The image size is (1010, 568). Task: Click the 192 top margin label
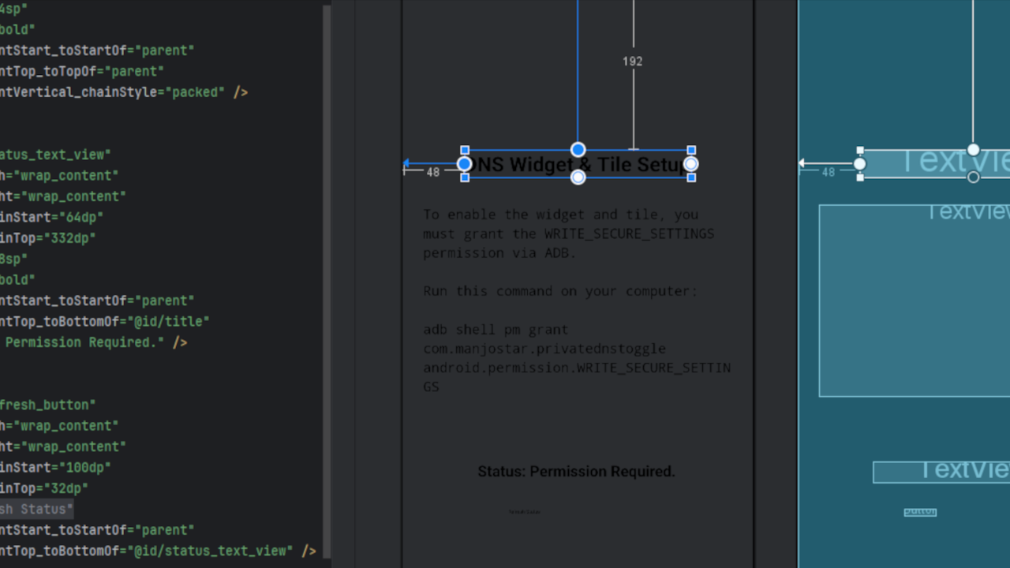632,62
